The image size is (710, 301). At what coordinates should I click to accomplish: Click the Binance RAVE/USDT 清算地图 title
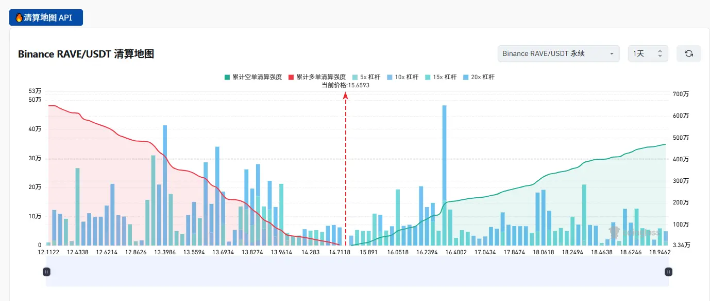[86, 54]
